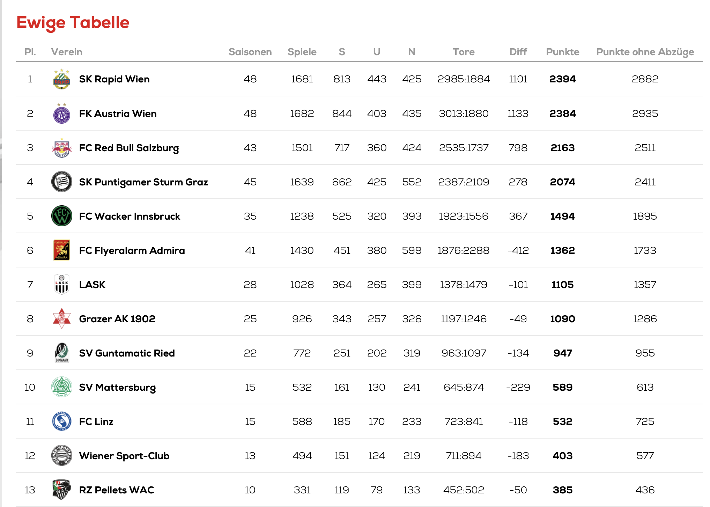
Task: Select the Sturm Graz club emblem
Action: pos(62,182)
